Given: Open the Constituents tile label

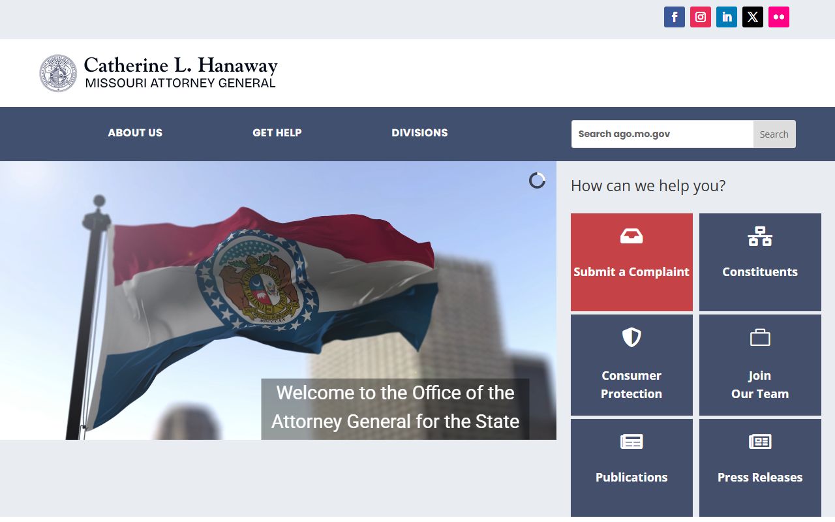Looking at the screenshot, I should click(760, 272).
